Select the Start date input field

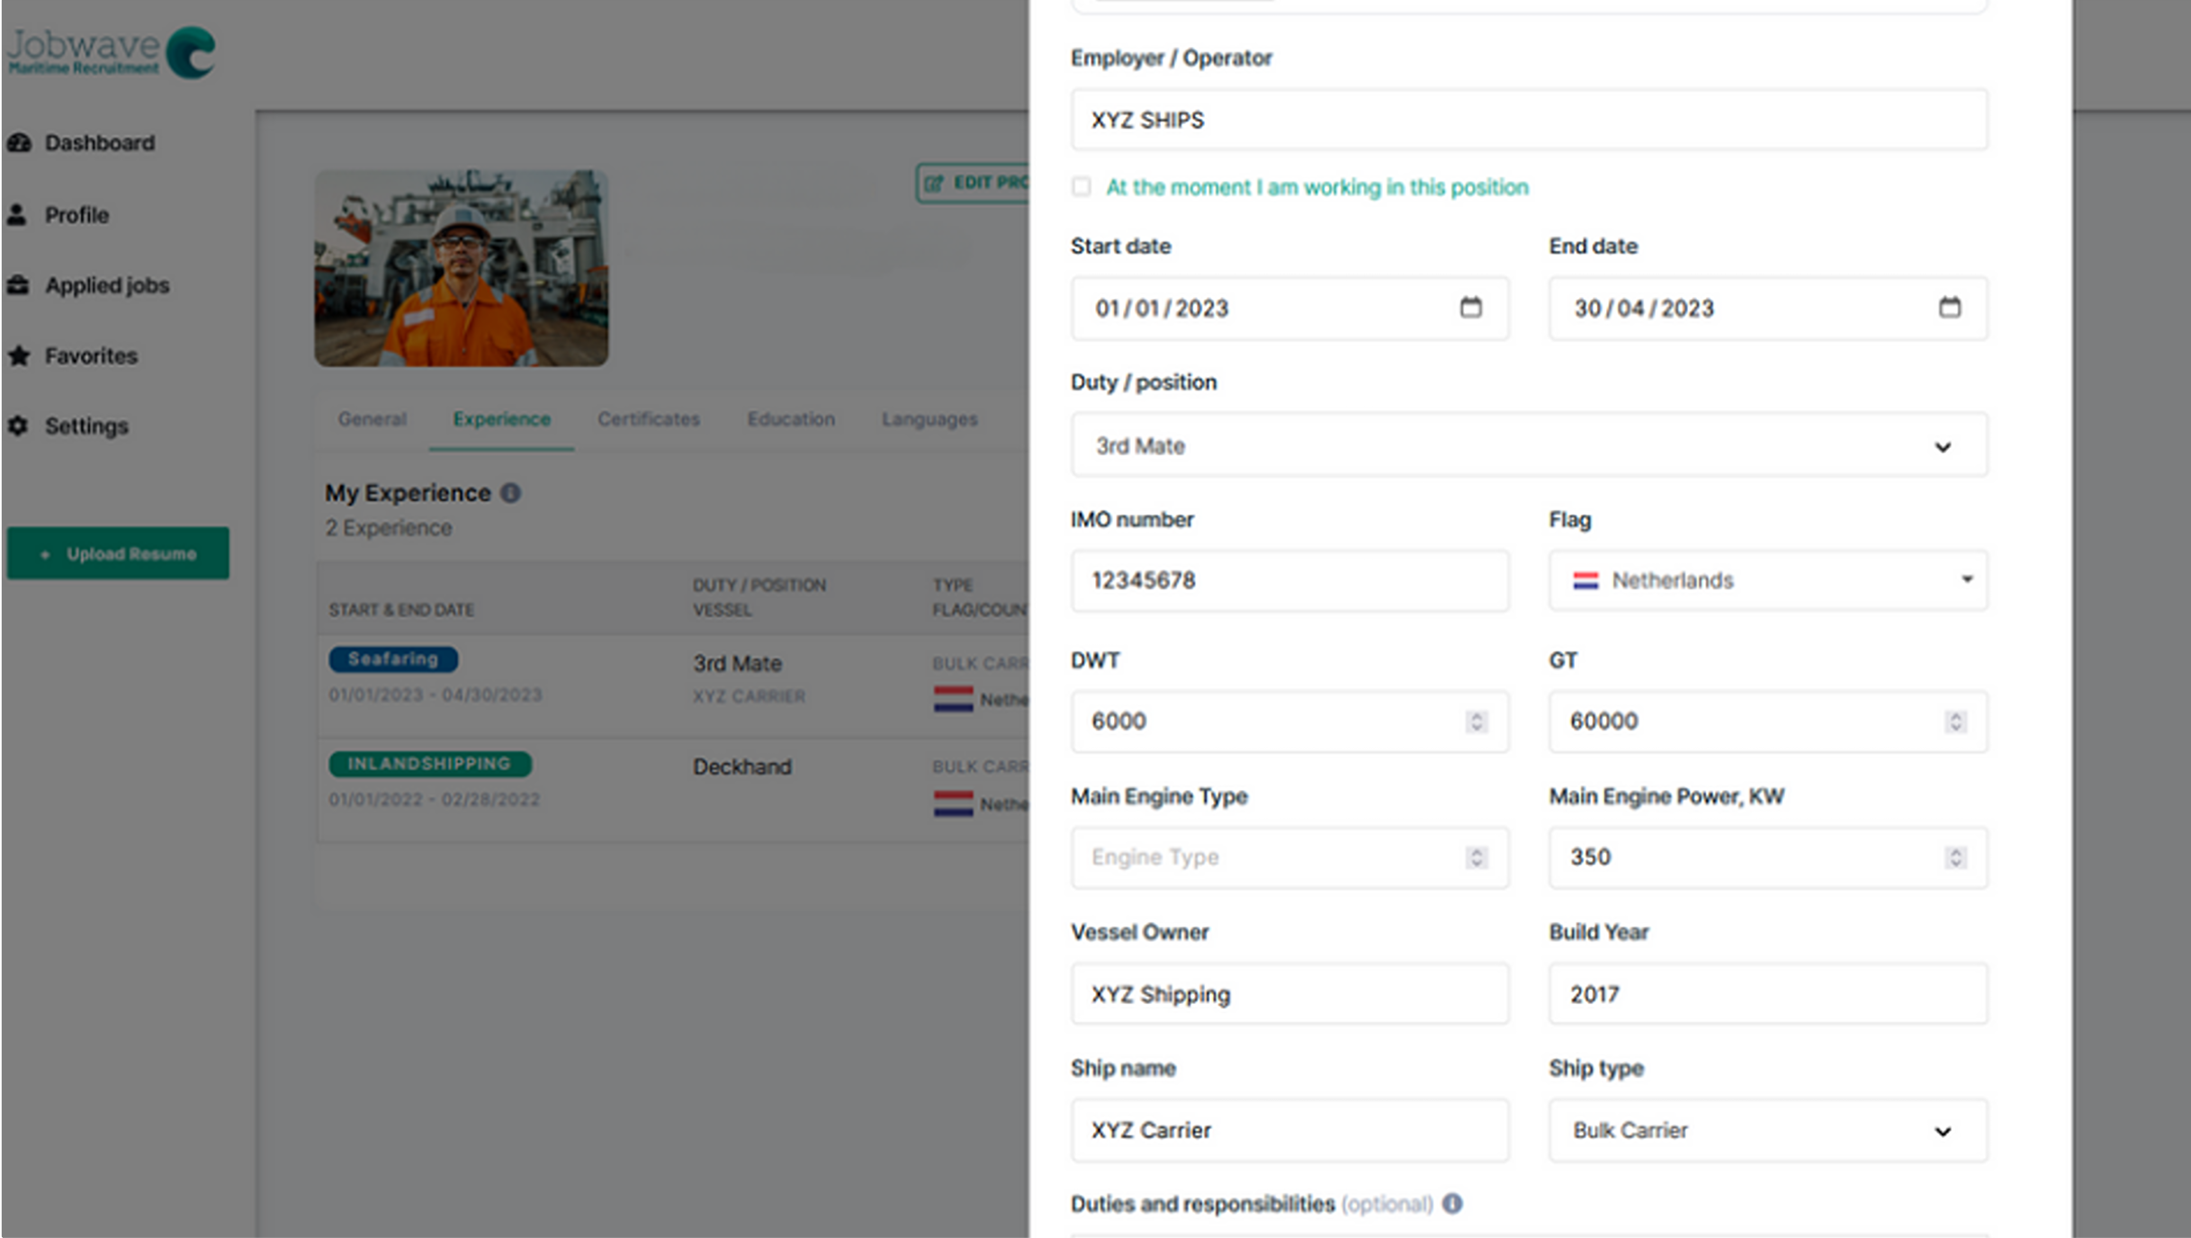(1287, 309)
